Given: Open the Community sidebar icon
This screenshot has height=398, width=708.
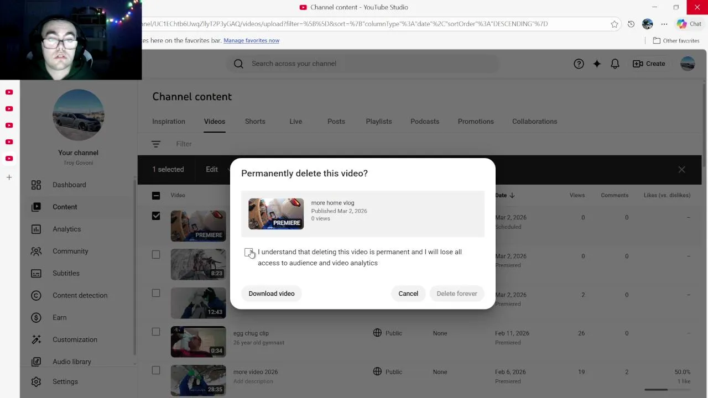Looking at the screenshot, I should [x=36, y=251].
